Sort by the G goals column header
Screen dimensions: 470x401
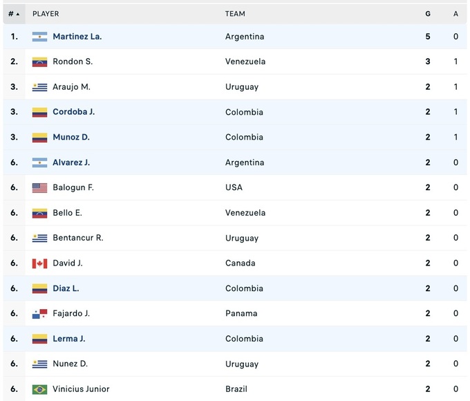click(x=428, y=14)
